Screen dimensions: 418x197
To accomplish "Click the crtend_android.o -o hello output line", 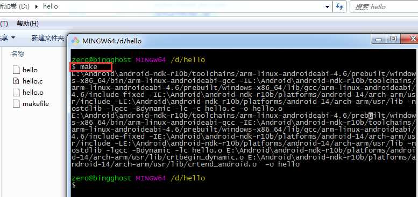I will tap(186, 164).
